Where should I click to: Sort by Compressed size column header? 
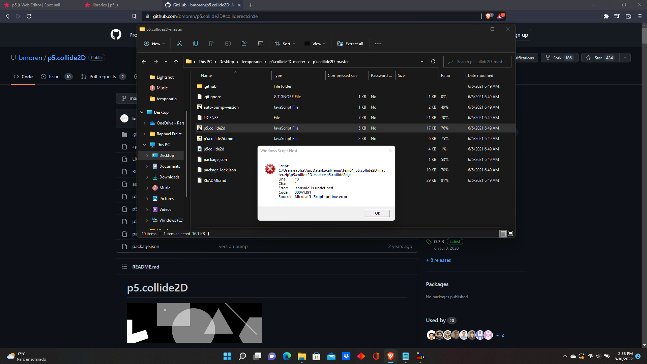pos(347,76)
